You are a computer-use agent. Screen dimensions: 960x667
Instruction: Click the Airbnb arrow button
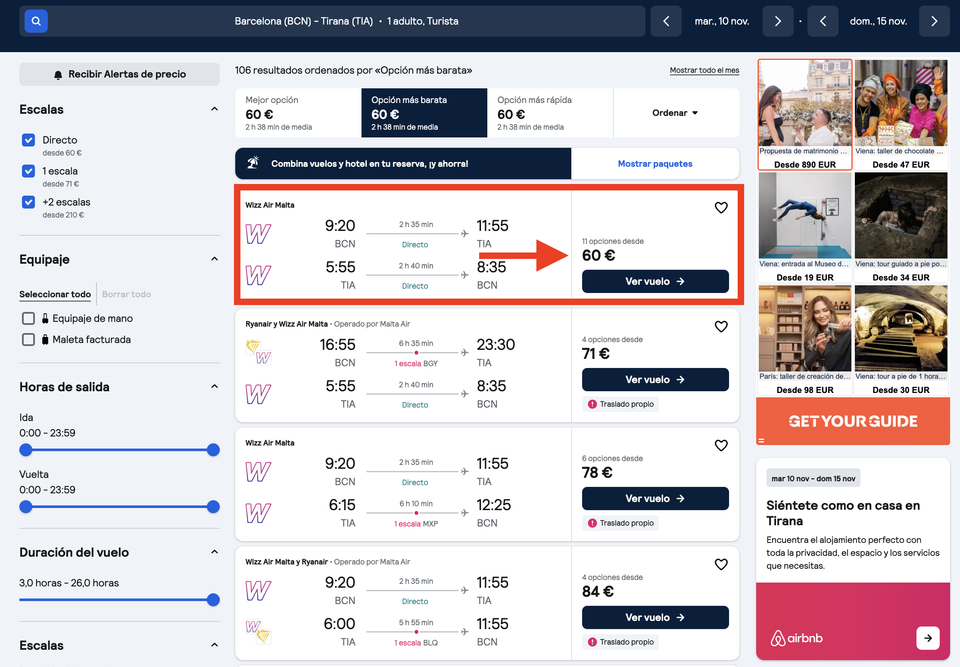928,638
